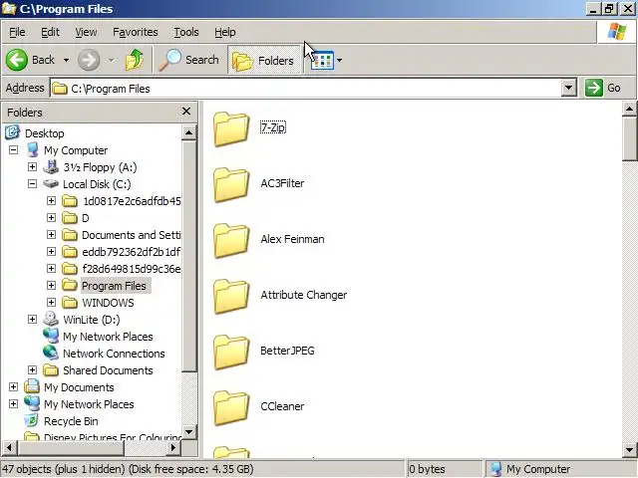Select the 3½ Floppy drive icon
The image size is (638, 478).
tap(51, 166)
